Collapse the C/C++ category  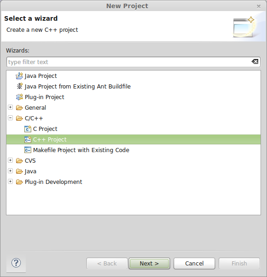11,118
